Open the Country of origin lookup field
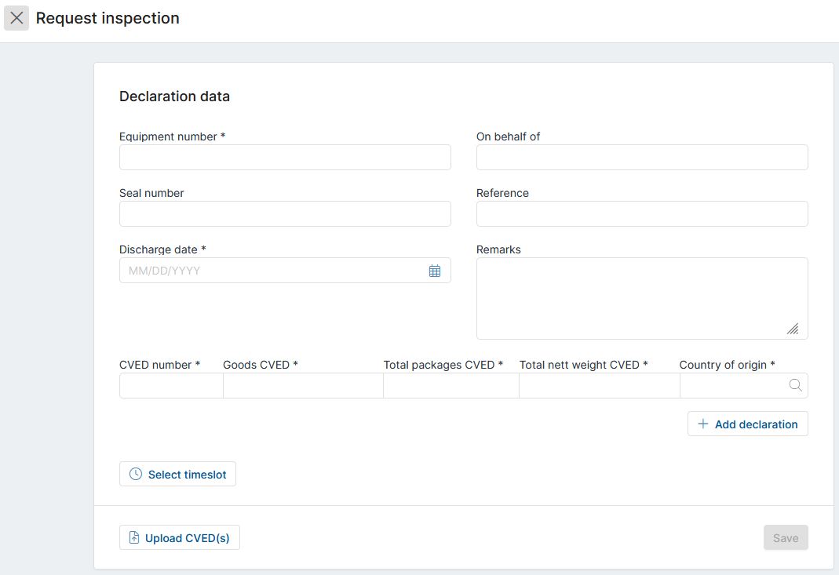839x575 pixels. (x=733, y=386)
